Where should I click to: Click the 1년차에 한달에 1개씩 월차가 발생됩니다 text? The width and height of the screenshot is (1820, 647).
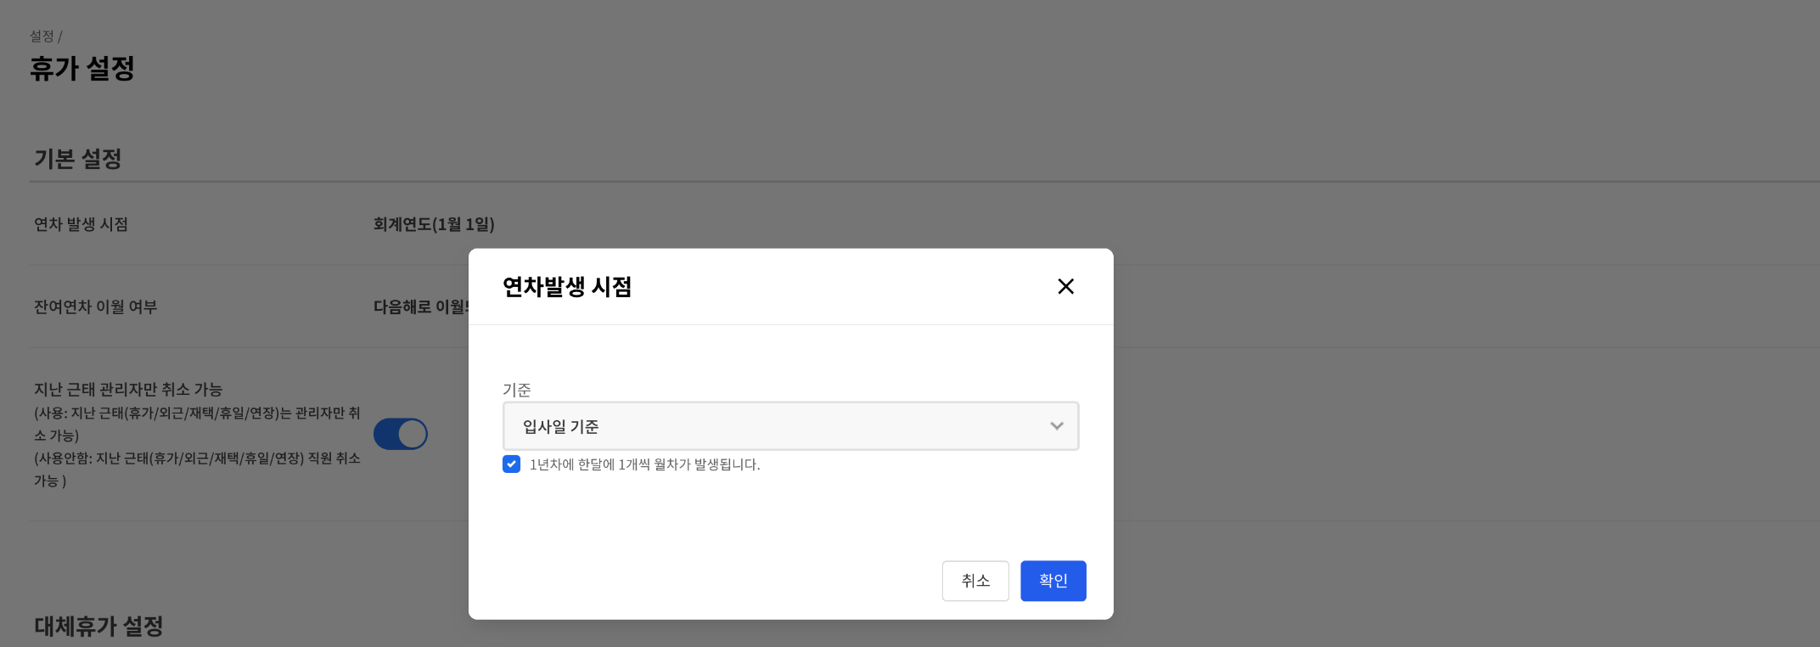(x=644, y=464)
